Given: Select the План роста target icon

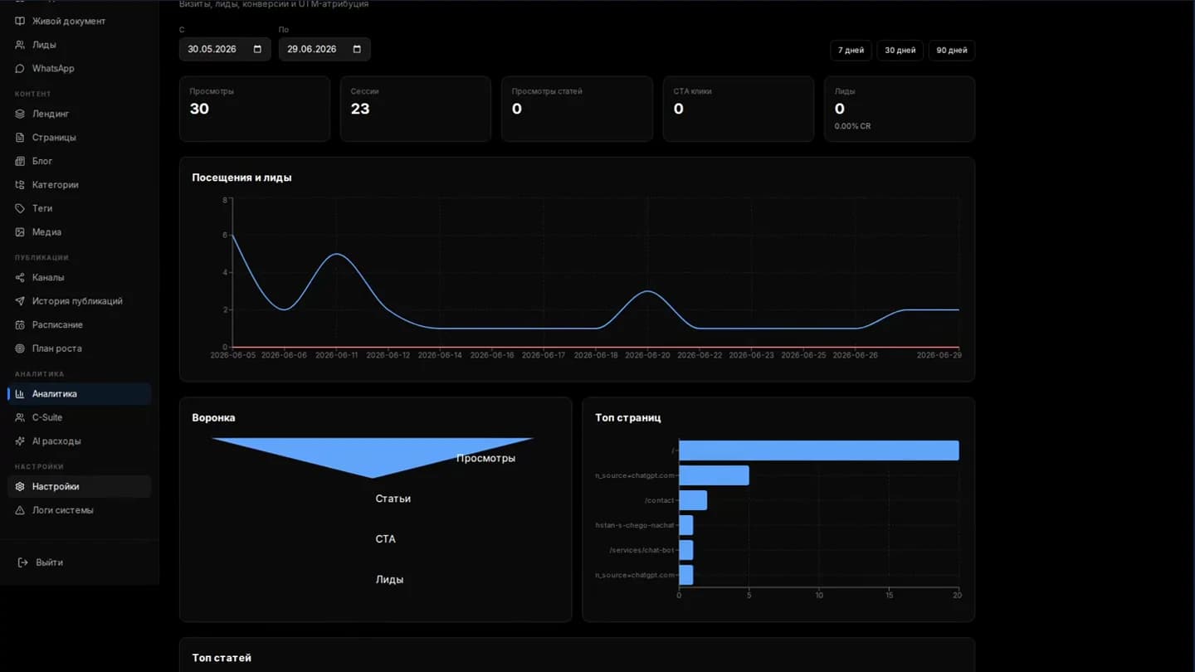Looking at the screenshot, I should tap(20, 348).
